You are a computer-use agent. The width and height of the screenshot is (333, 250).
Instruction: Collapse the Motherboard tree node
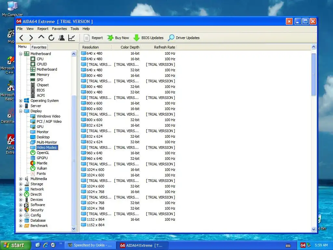[x=20, y=54]
